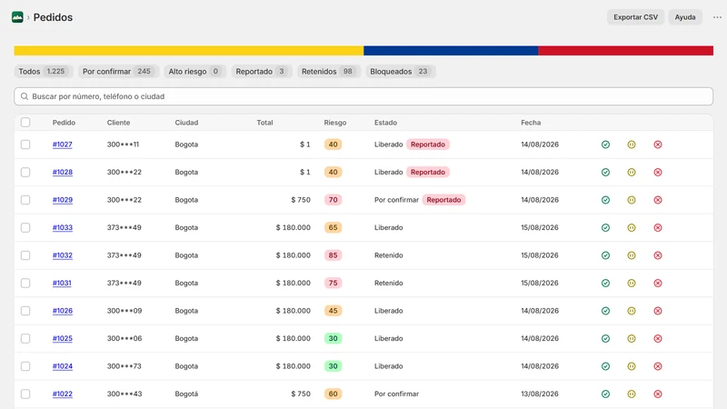Viewport: 727px width, 409px height.
Task: Tick the checkbox for order #1025
Action: [x=25, y=338]
